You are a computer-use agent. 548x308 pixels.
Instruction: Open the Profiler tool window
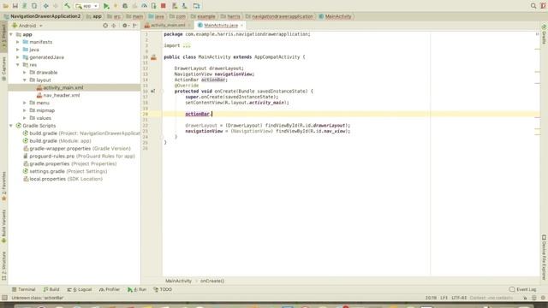[x=110, y=289]
